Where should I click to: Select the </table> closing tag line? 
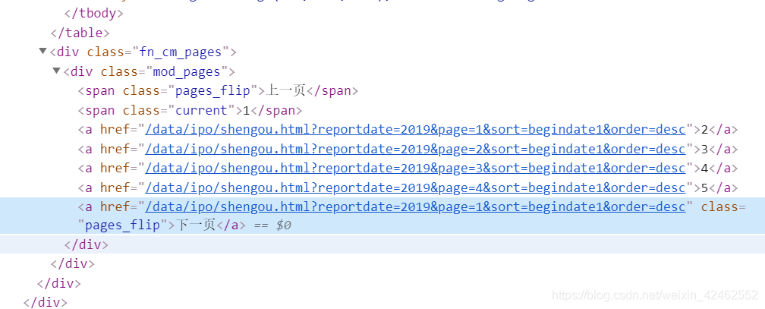pyautogui.click(x=80, y=33)
